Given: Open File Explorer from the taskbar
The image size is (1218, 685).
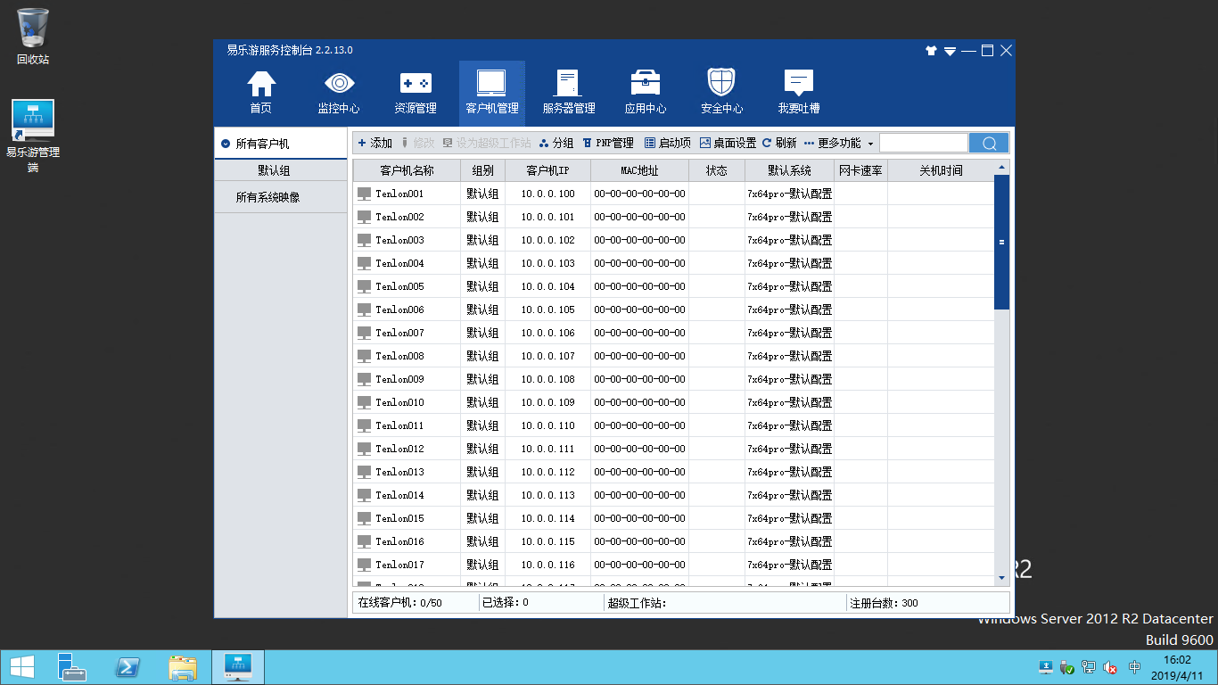Looking at the screenshot, I should (x=183, y=667).
